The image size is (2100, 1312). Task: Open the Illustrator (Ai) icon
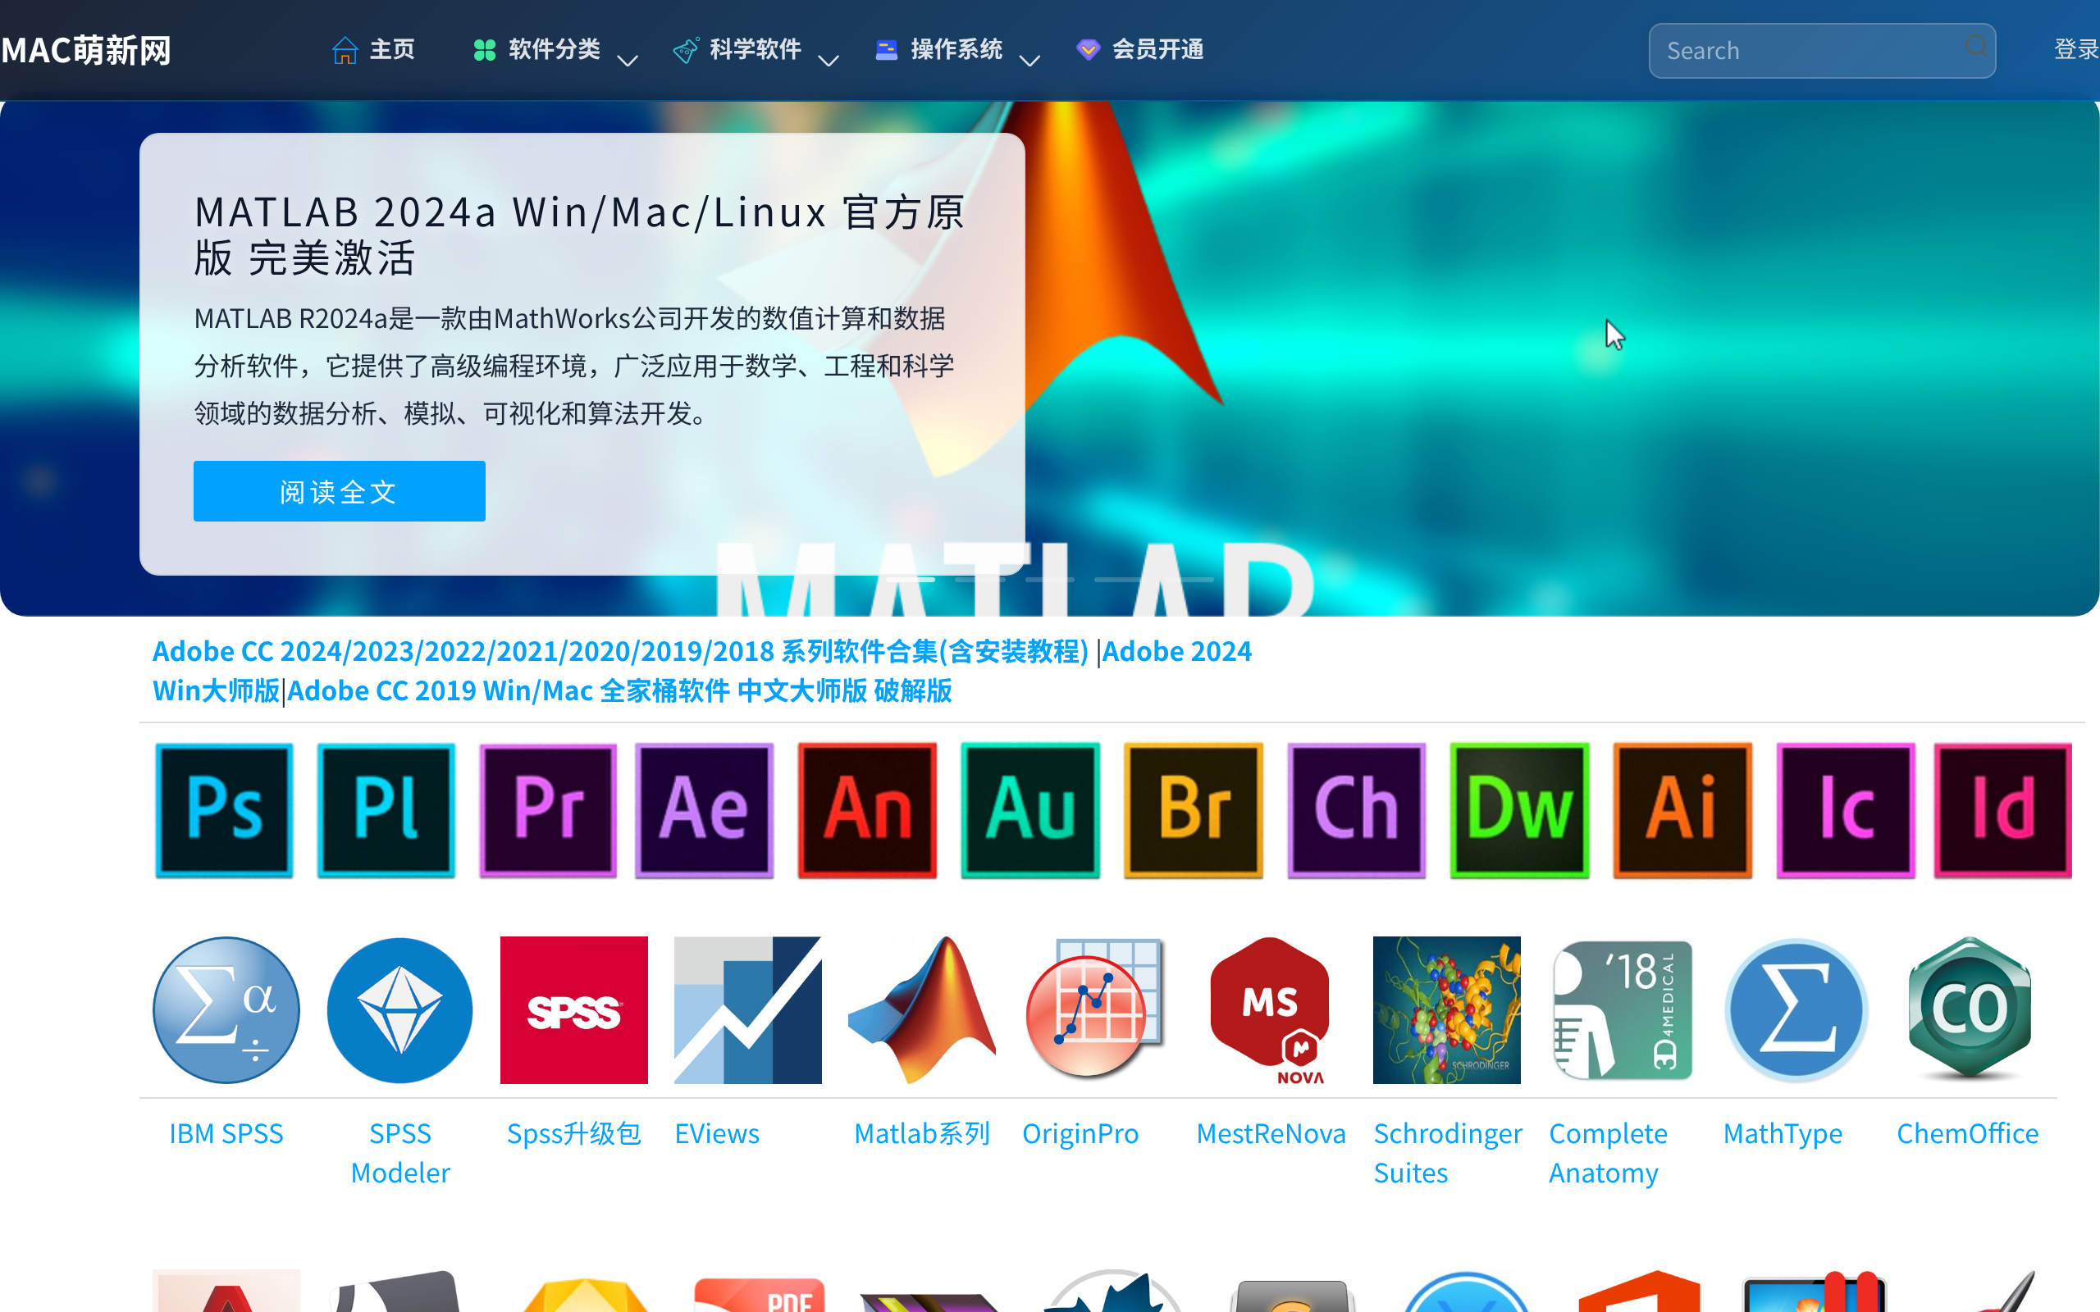1683,810
